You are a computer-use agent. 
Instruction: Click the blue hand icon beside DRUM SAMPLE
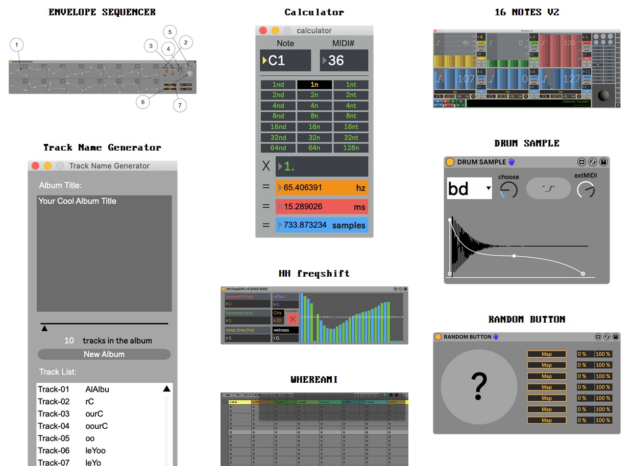[512, 162]
